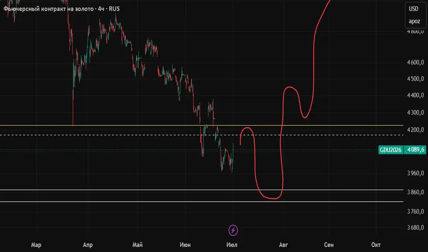
Task: Click the 'Июн' label on time axis
Action: coord(185,245)
